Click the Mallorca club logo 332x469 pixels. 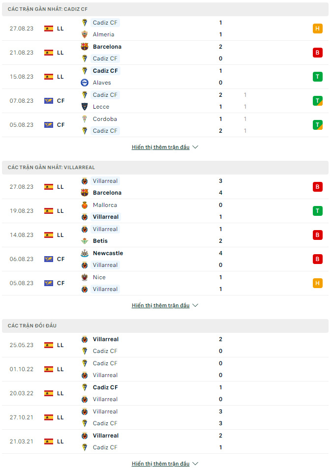coord(85,205)
